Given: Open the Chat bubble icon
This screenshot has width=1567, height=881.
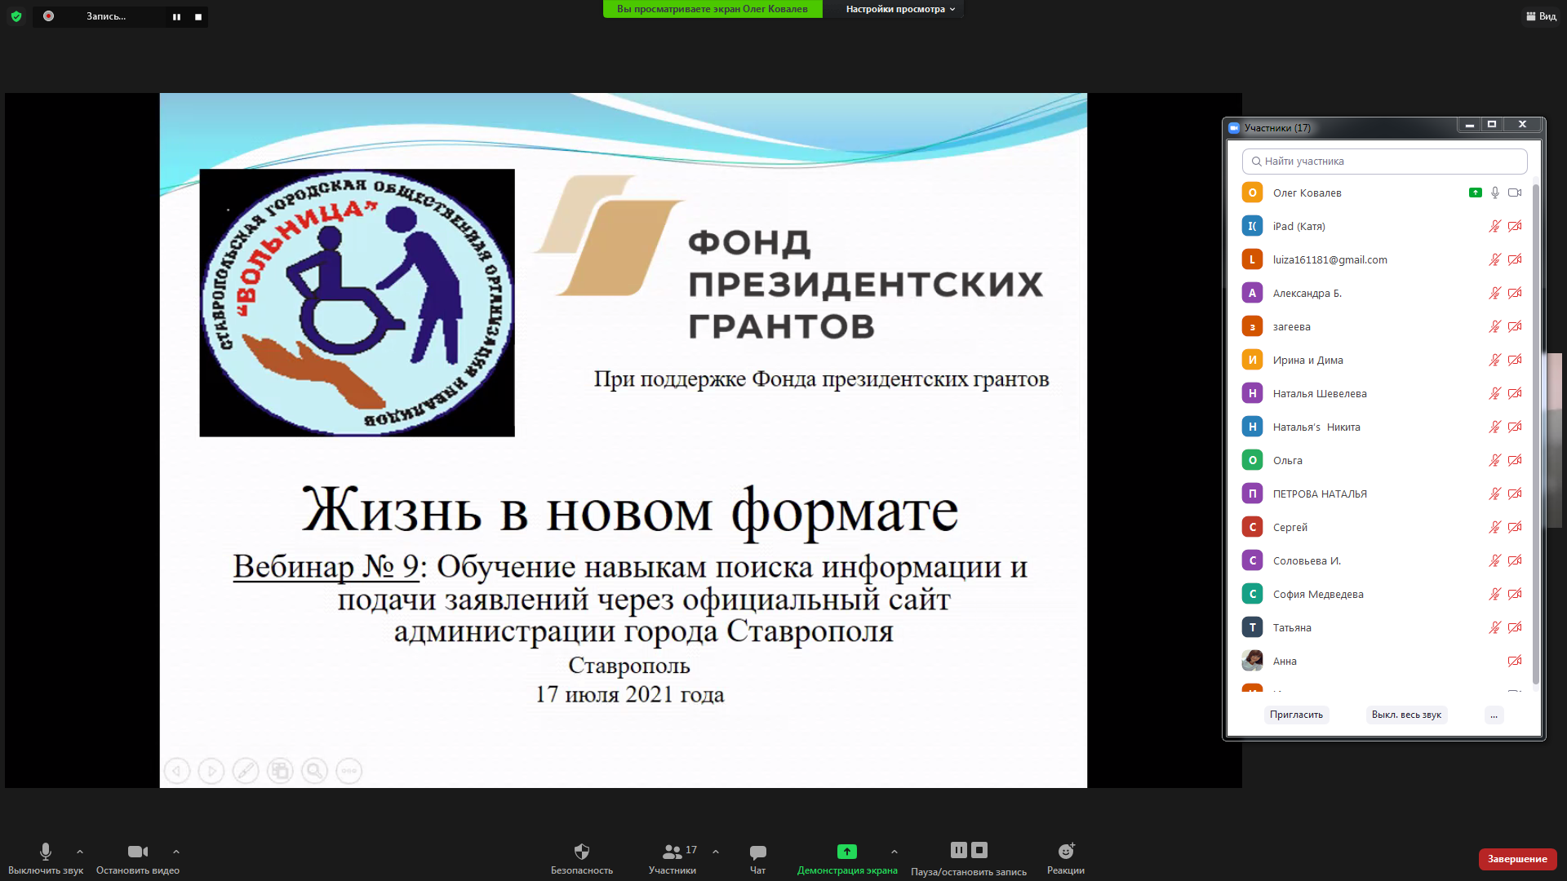Looking at the screenshot, I should tap(757, 852).
